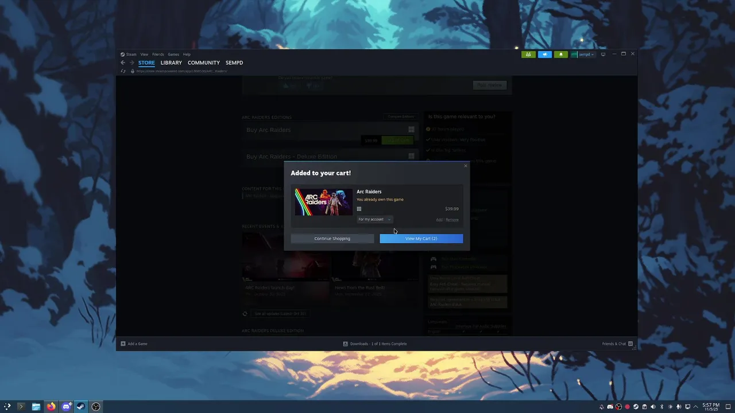
Task: Open the For my account dropdown
Action: pos(374,219)
